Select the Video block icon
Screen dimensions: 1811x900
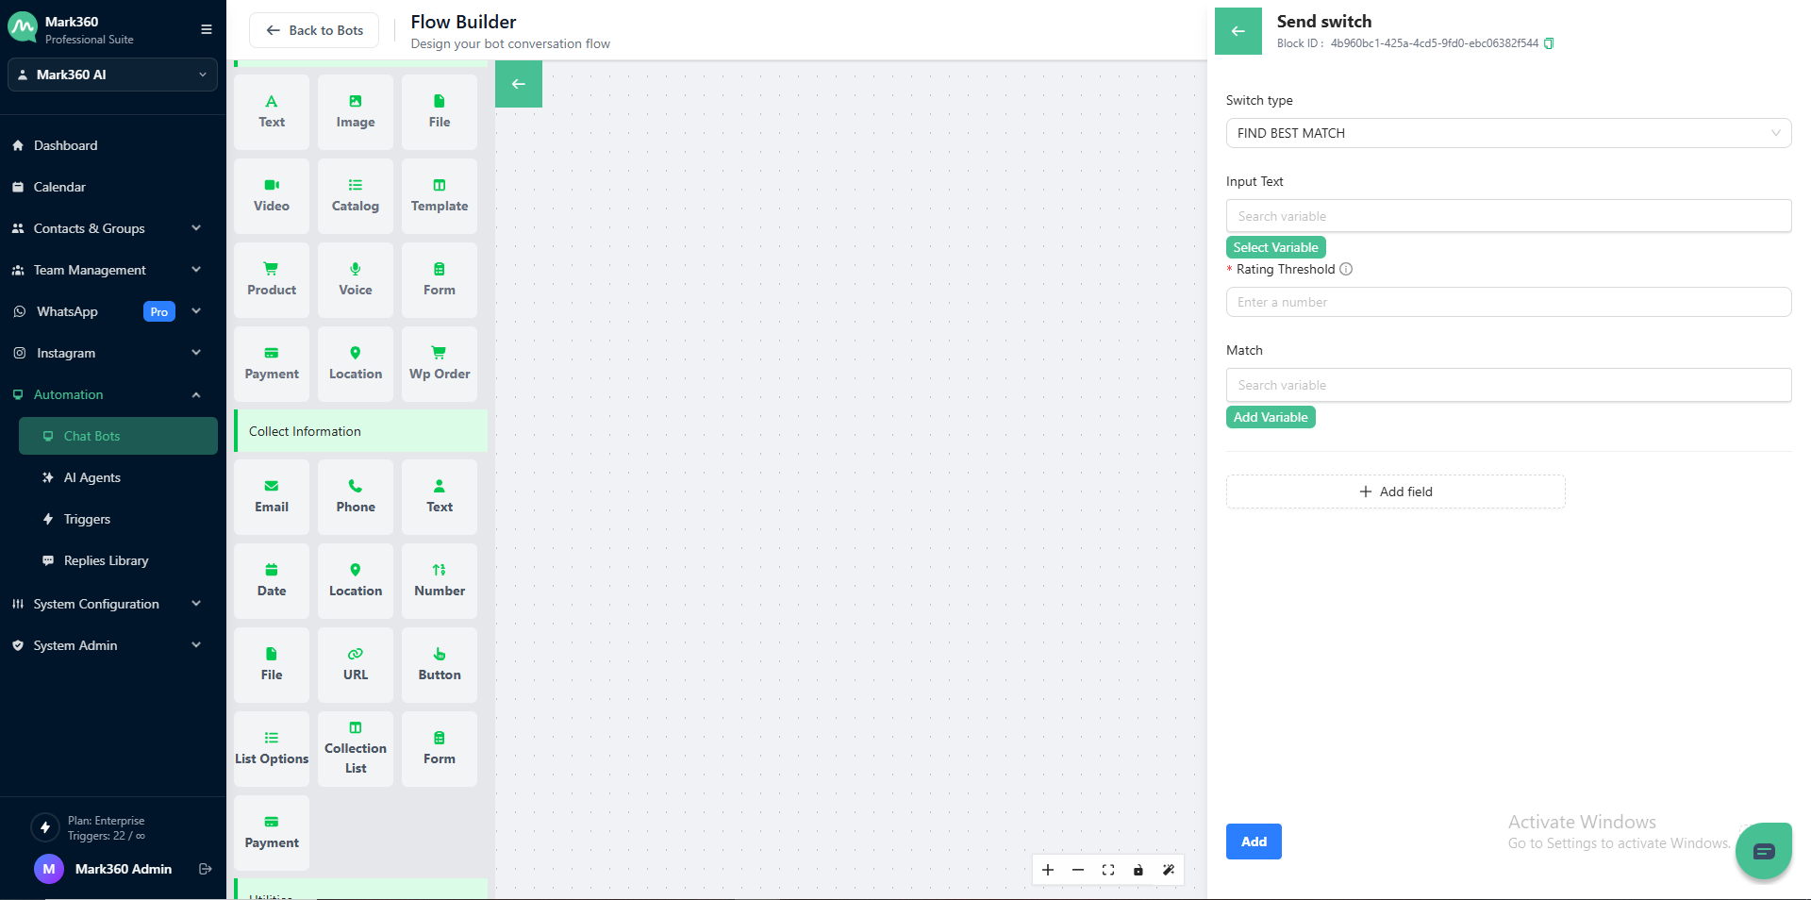pyautogui.click(x=271, y=194)
